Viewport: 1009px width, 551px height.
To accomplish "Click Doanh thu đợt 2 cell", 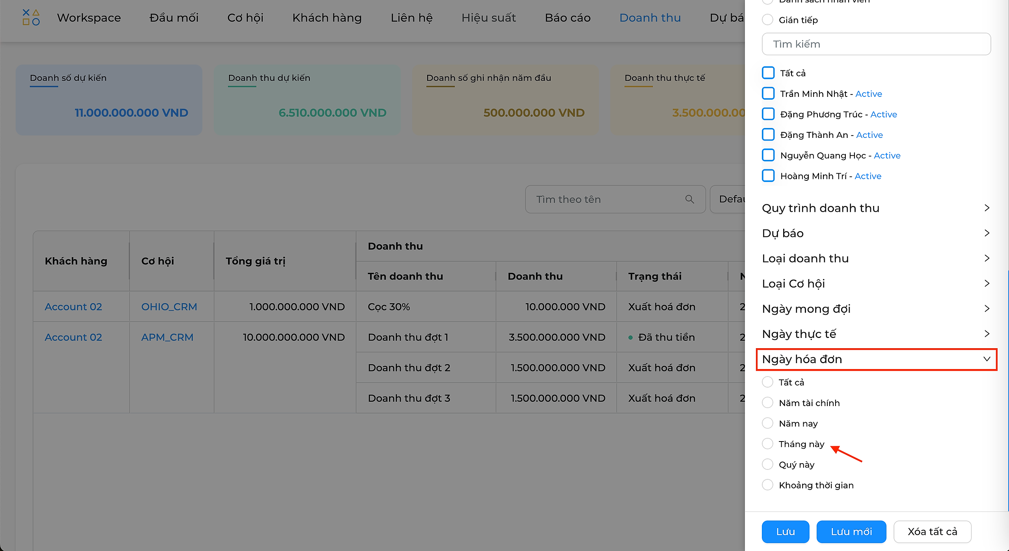I will (426, 368).
